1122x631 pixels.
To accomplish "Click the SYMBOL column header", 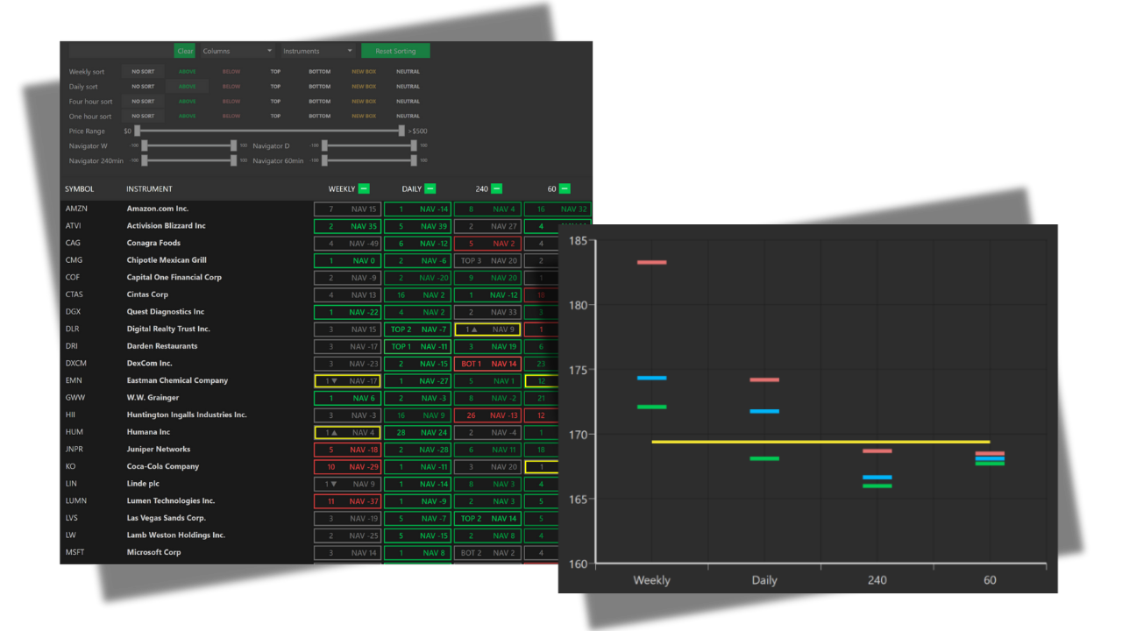I will (79, 189).
